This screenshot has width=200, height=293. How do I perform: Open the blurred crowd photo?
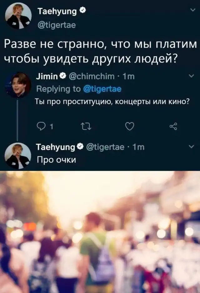click(x=100, y=232)
